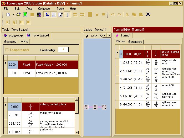Click the Lattice [Tuning1] panel title bar
This screenshot has width=184, height=138.
97,30
